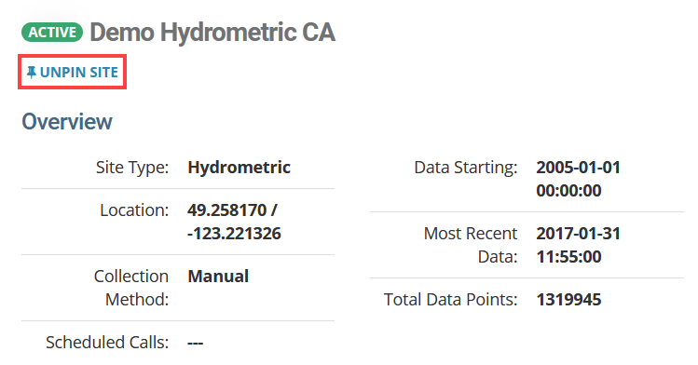Select the Hydrometric site type value
This screenshot has height=365, width=698.
click(240, 168)
